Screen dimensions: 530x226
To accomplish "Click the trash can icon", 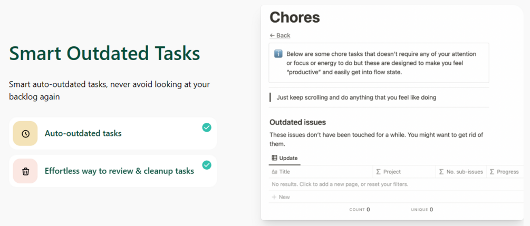I will point(25,171).
